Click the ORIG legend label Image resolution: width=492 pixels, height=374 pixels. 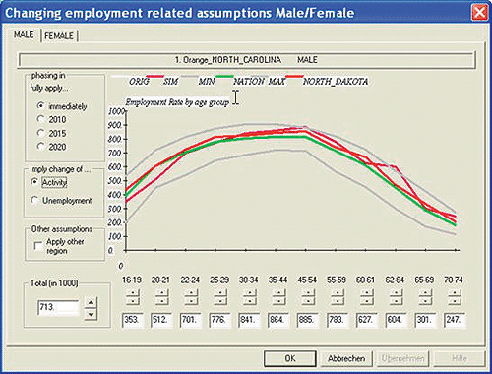pyautogui.click(x=139, y=82)
